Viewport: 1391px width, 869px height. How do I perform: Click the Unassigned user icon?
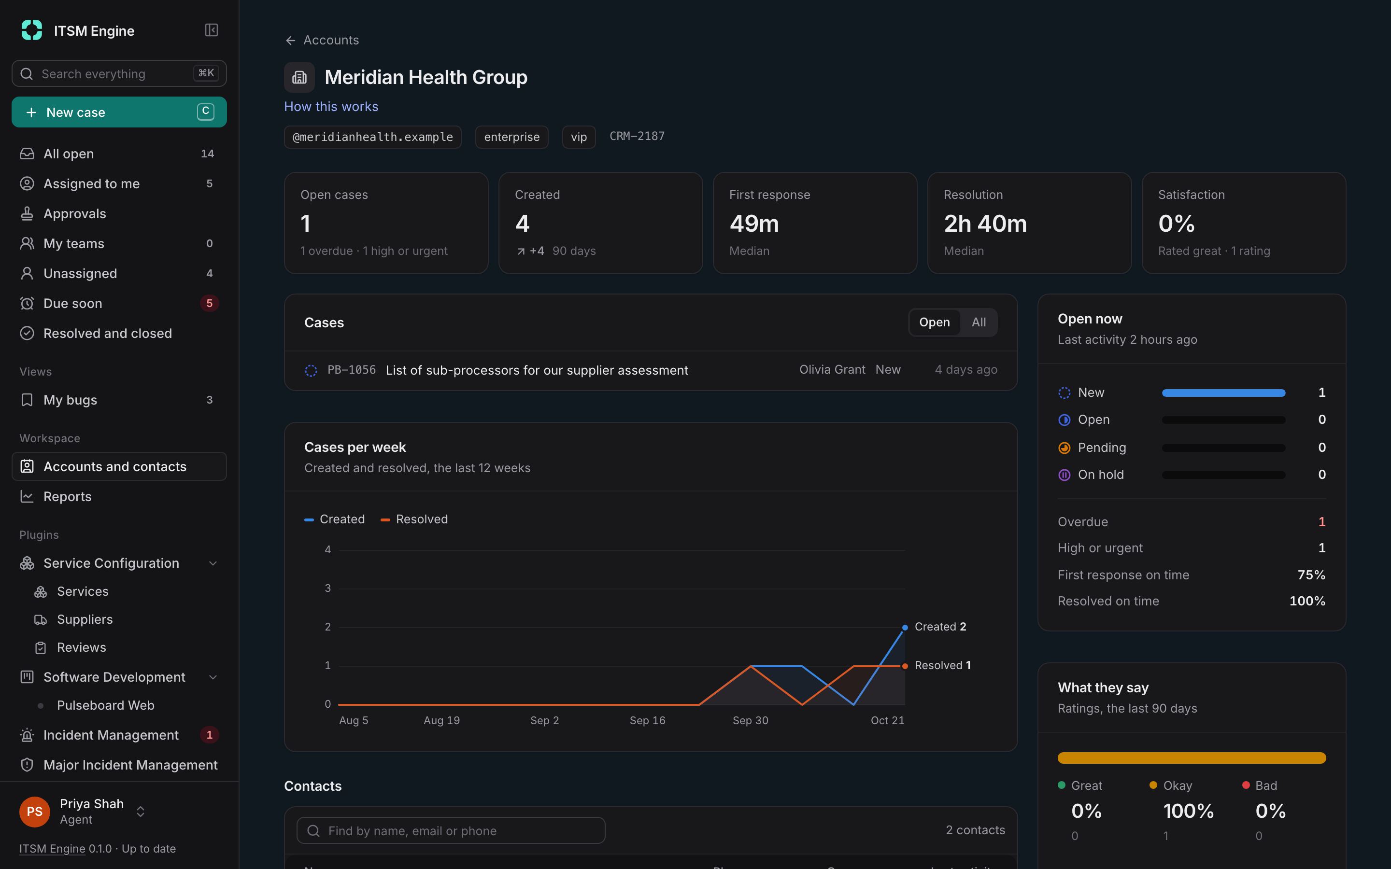click(x=27, y=273)
